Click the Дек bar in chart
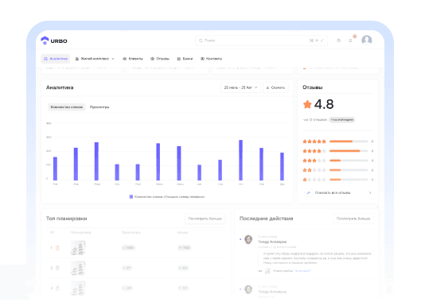Viewport: 421px width, 302px height. [x=282, y=166]
